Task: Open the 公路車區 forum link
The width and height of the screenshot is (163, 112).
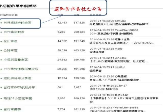Action: [x=10, y=50]
